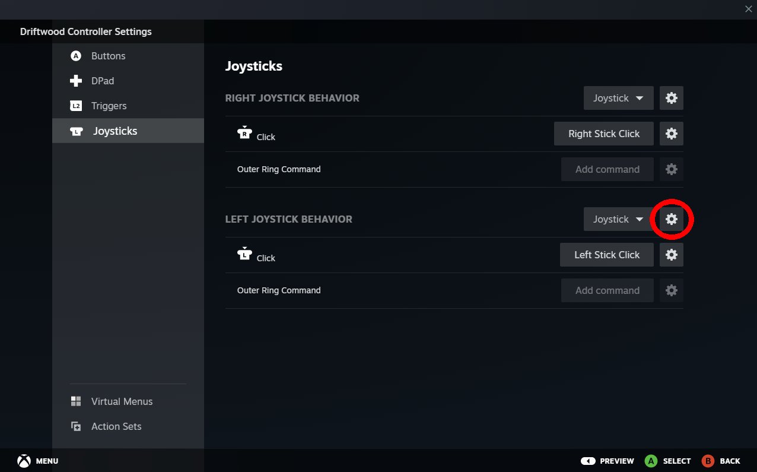Open the DPad section

[128, 81]
